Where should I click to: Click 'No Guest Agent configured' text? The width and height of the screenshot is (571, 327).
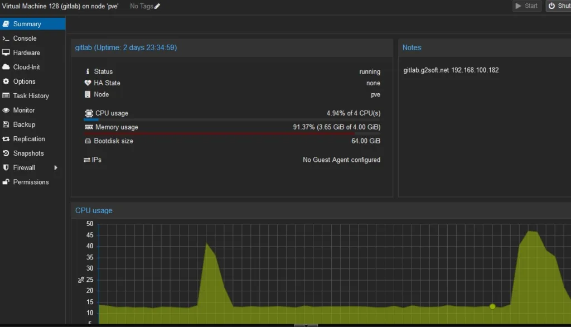click(341, 160)
